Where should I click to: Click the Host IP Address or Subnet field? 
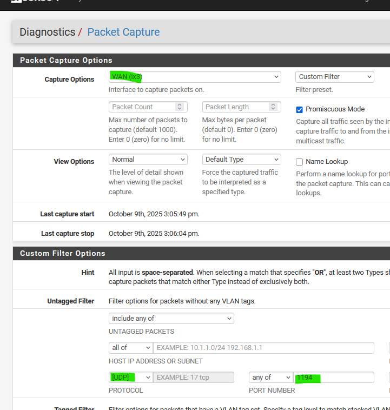point(263,348)
